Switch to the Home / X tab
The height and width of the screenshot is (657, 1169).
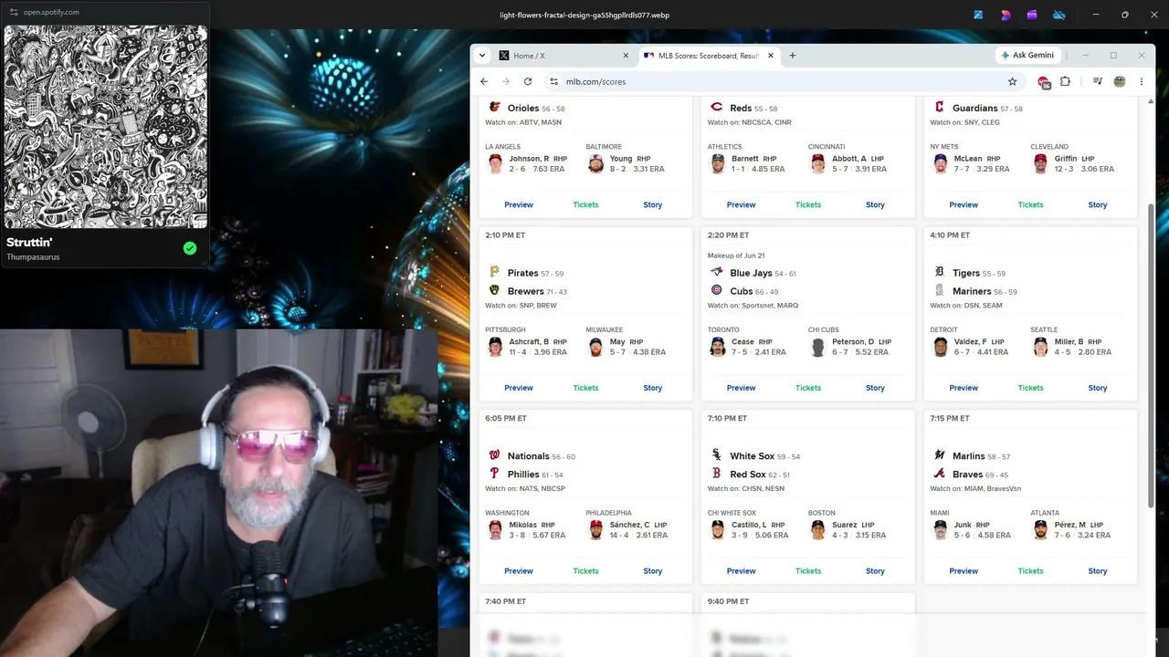tap(563, 56)
